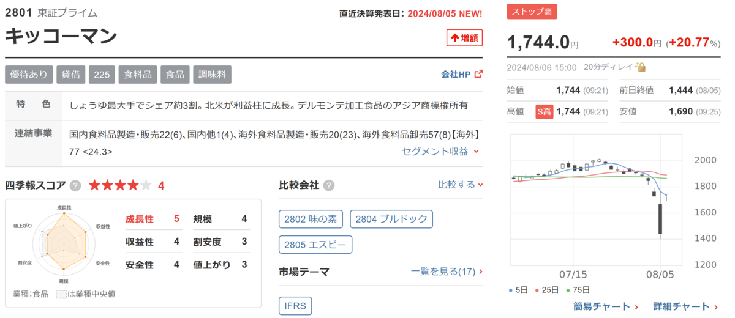
Task: Click the timestamp 2024/08/06 15:00
Action: (x=542, y=67)
